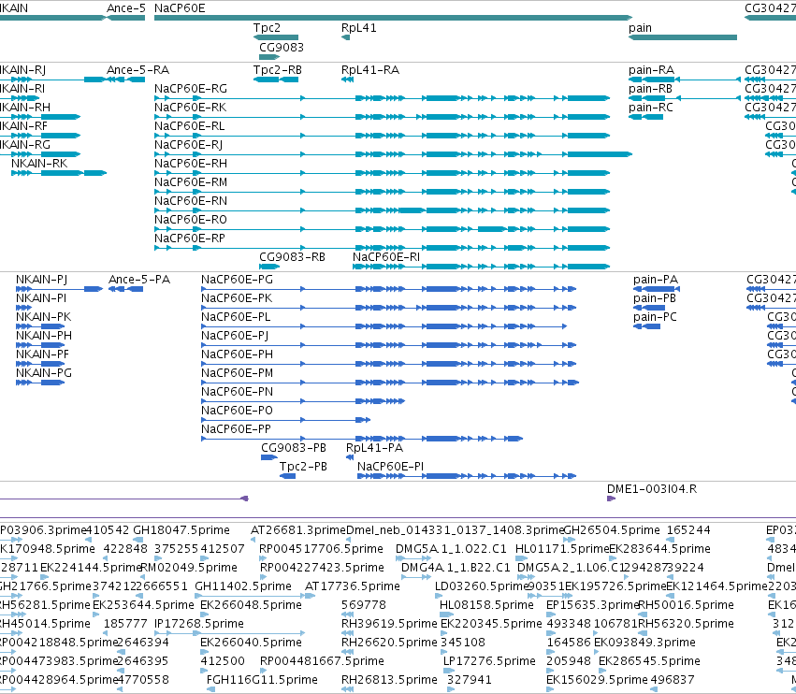Select EST label AT26681.3prime

point(297,530)
